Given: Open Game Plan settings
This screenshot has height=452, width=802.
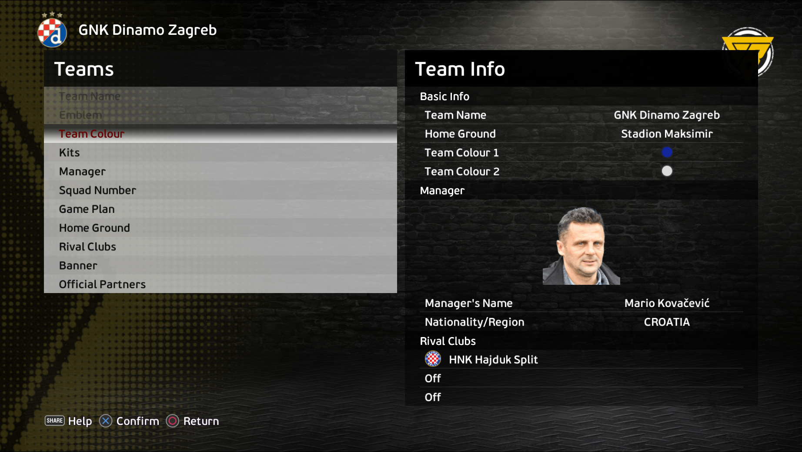Looking at the screenshot, I should coord(221,209).
